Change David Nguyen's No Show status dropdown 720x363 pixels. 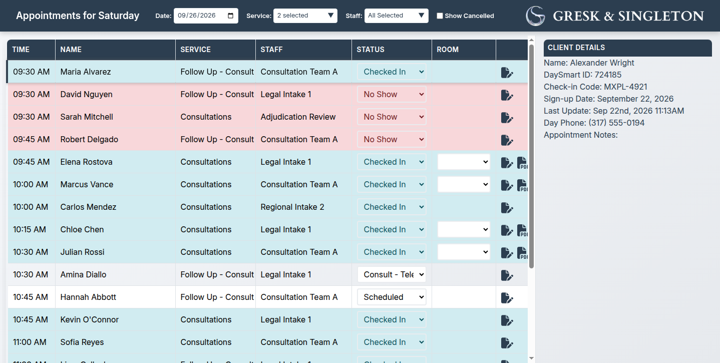(x=392, y=94)
